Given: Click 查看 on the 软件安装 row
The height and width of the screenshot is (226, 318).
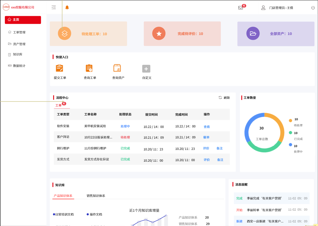Looking at the screenshot, I should point(206,127).
